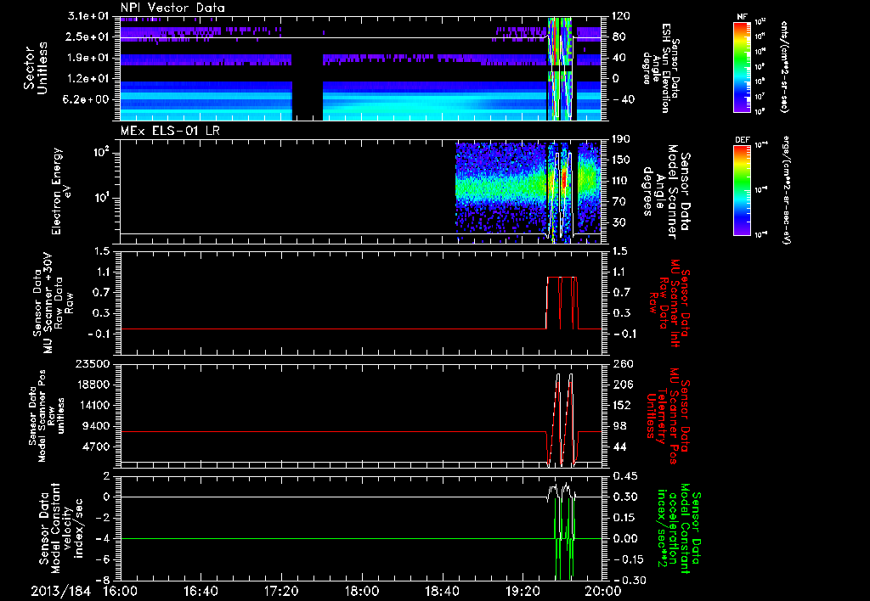Click the 20:00 time axis label
Screen dimensions: 870x601
click(603, 591)
